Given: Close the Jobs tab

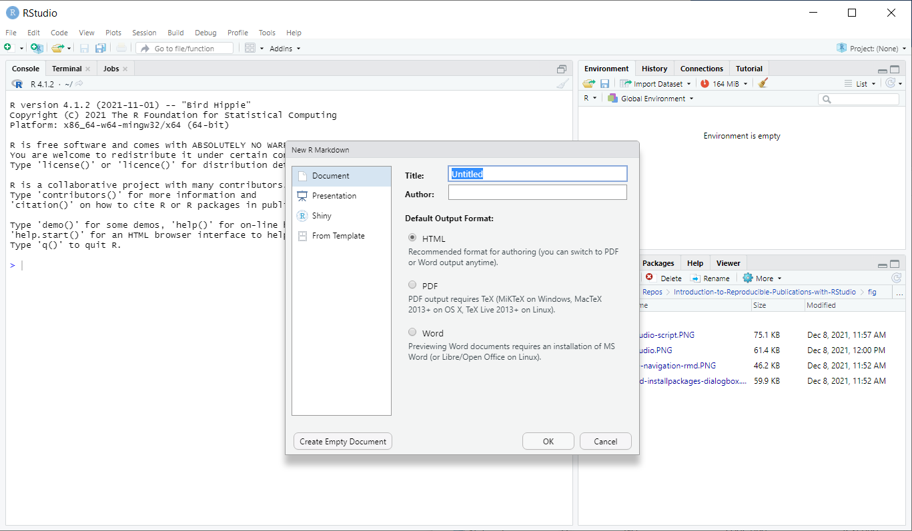Looking at the screenshot, I should (125, 69).
